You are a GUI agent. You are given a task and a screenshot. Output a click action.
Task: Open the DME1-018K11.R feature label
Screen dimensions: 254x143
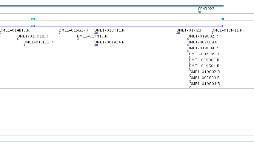pos(109,30)
